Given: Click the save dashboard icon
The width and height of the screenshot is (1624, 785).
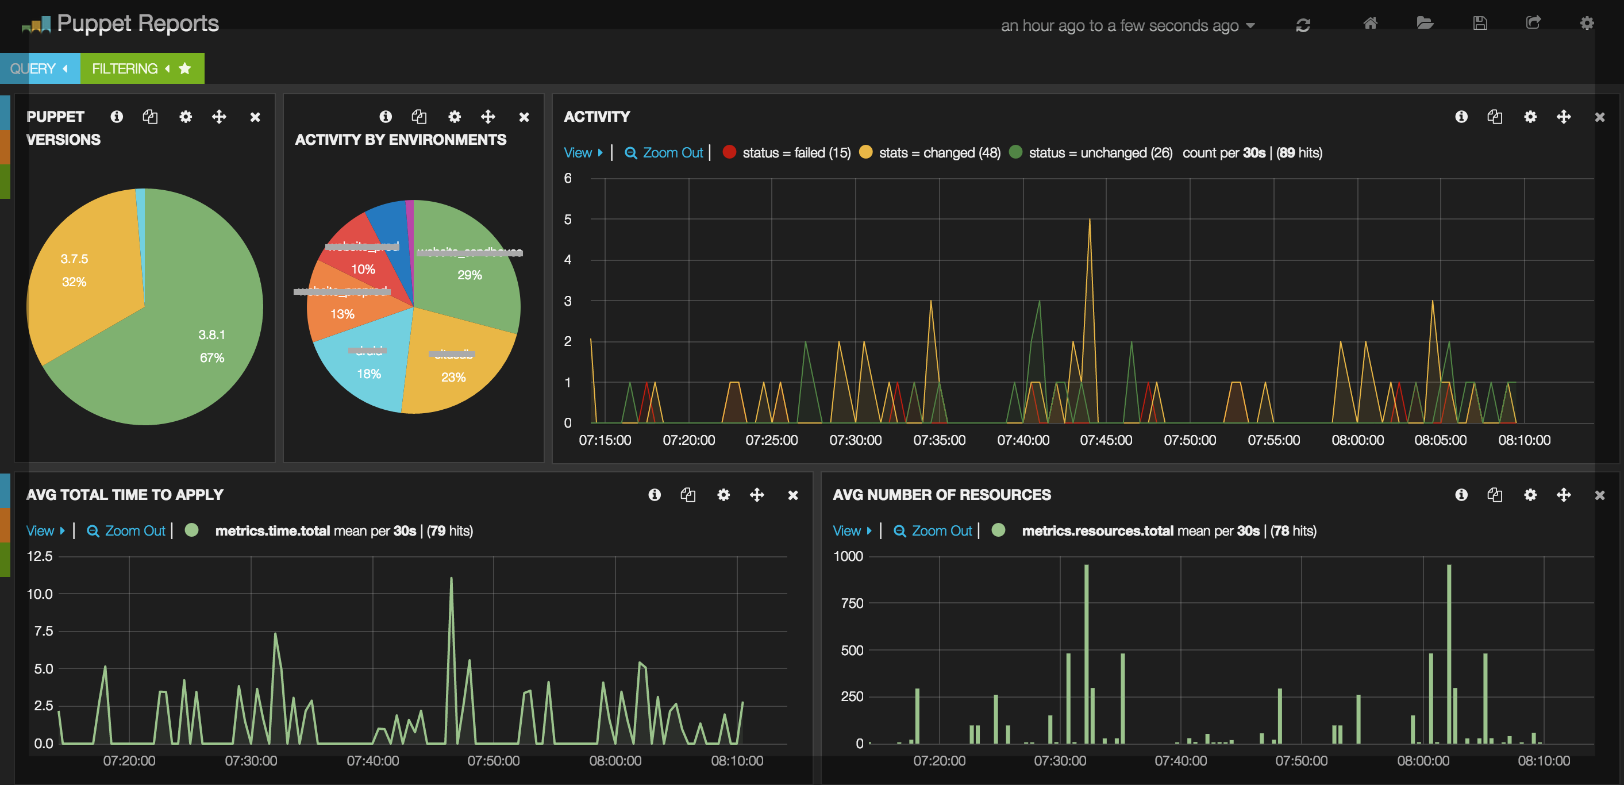Looking at the screenshot, I should click(x=1480, y=24).
